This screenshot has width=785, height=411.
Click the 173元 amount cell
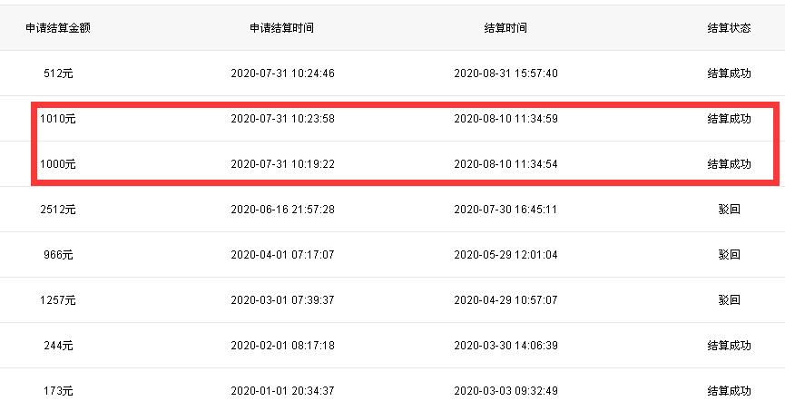58,390
